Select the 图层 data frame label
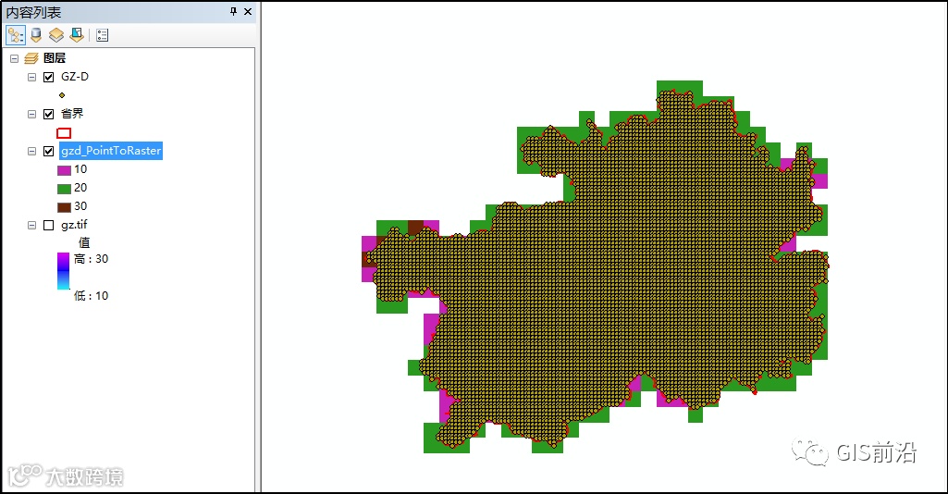Screen dimensions: 948x494 click(55, 58)
